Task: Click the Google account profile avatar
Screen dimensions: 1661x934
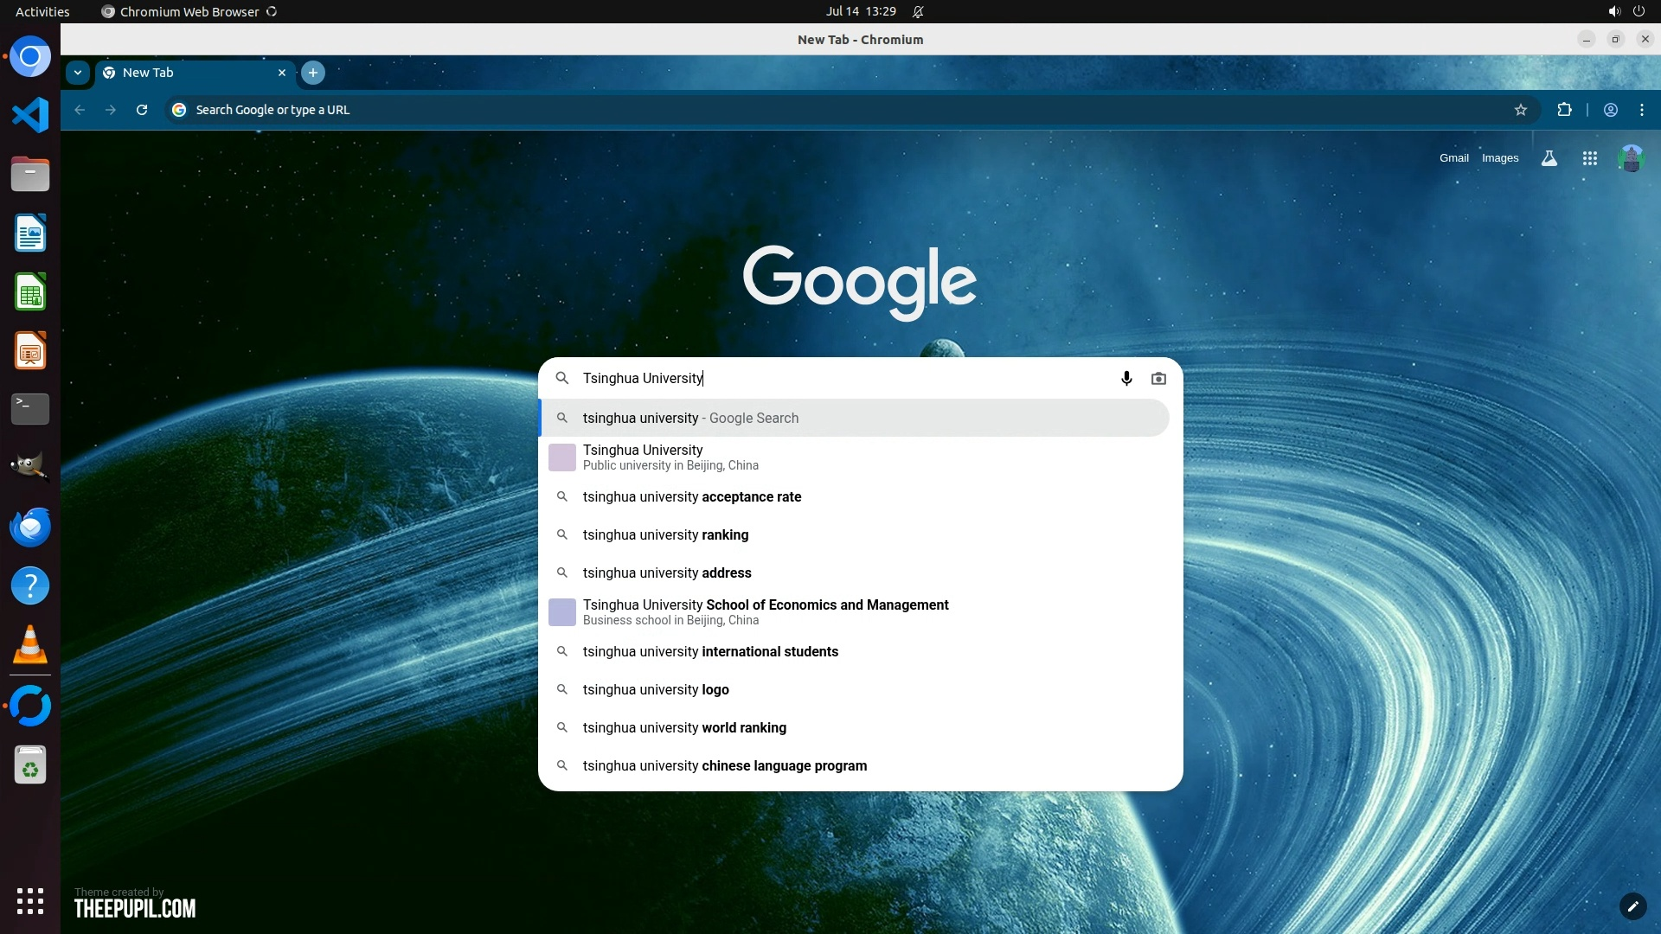Action: coord(1631,158)
